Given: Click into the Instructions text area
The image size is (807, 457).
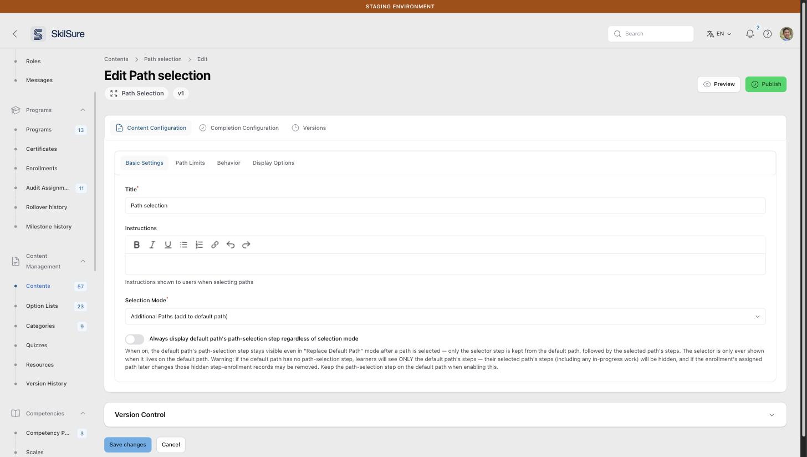Looking at the screenshot, I should click(x=445, y=264).
